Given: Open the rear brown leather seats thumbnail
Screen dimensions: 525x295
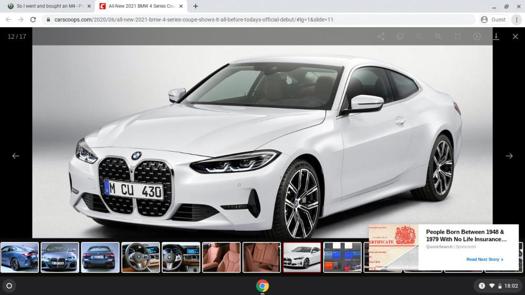Looking at the screenshot, I should tap(262, 257).
